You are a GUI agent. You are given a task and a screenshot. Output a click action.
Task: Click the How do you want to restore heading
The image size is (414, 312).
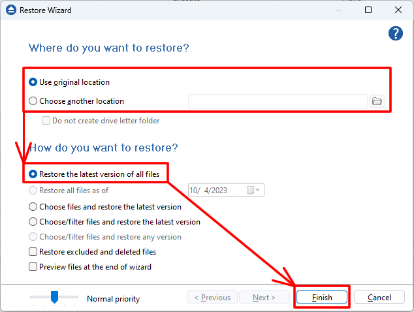coord(104,148)
